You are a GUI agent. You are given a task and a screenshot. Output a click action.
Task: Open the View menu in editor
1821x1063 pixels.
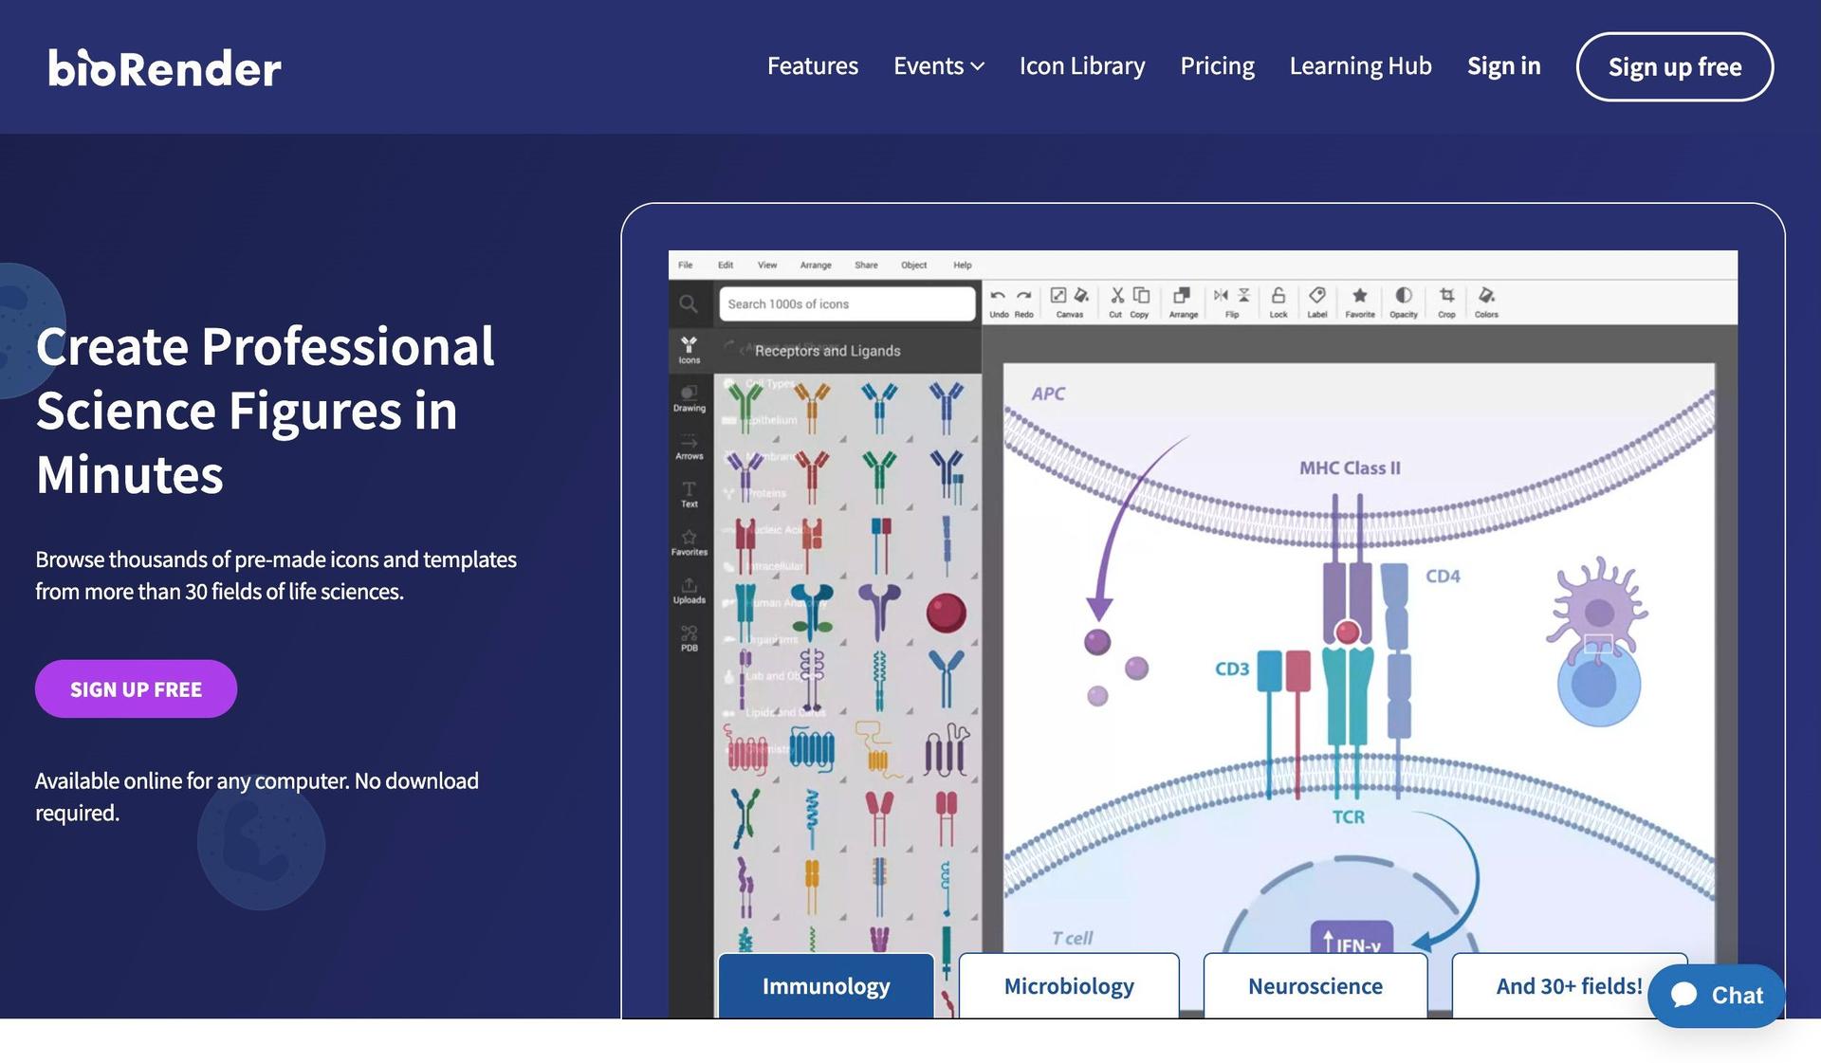click(767, 265)
